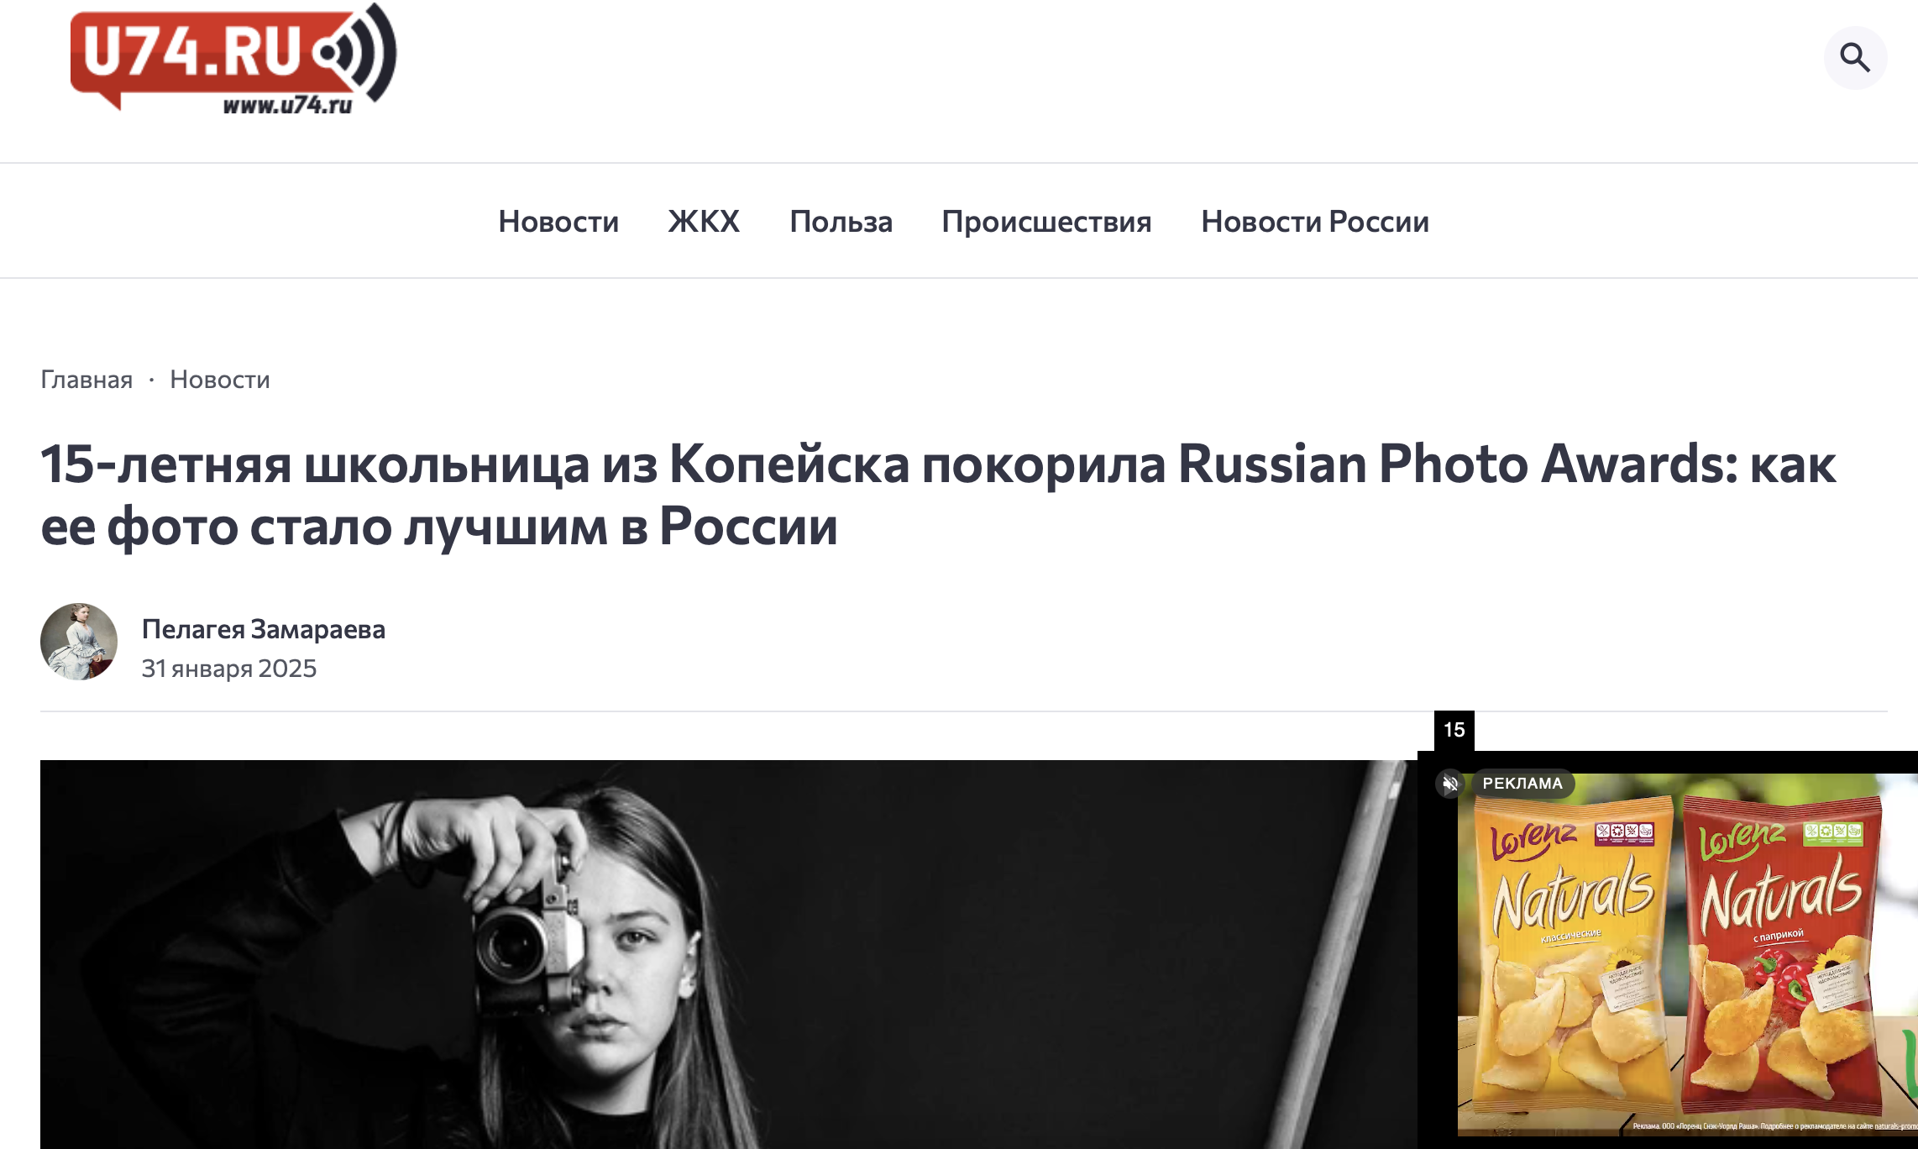This screenshot has height=1149, width=1918.
Task: Click the black-and-white photographer main image
Action: pyautogui.click(x=729, y=954)
